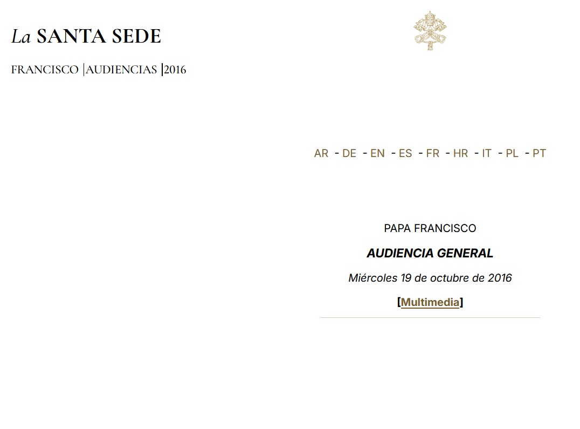580x429 pixels.
Task: Click the bracket beside Multimedia
Action: (x=398, y=302)
